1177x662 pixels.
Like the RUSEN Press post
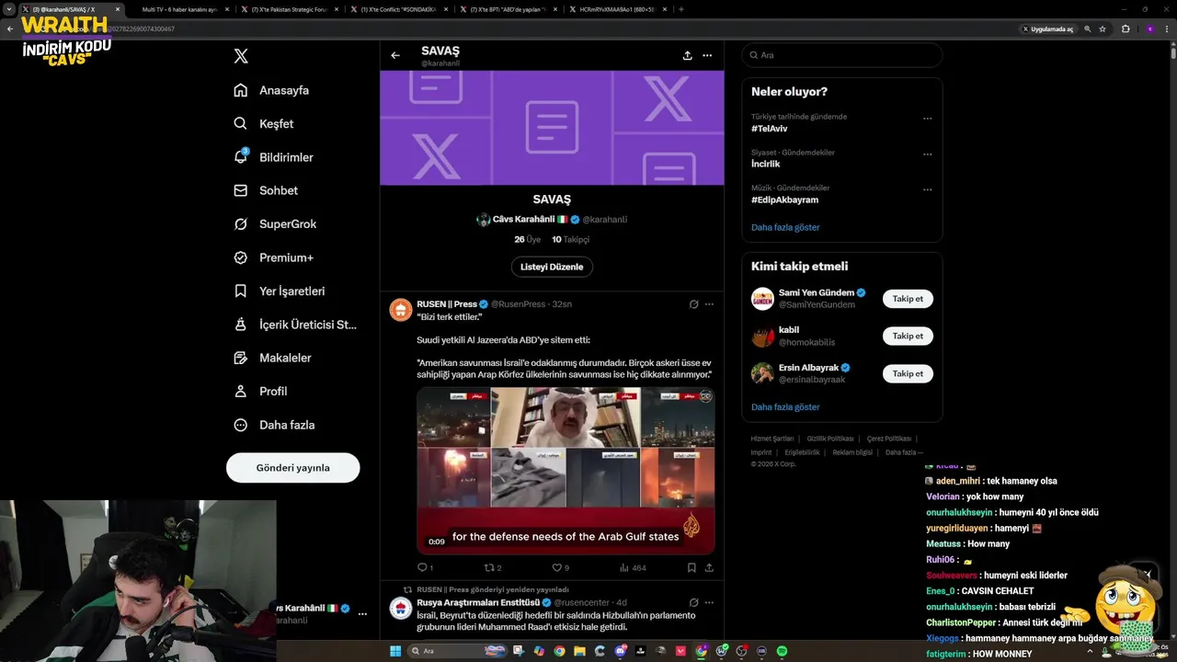[560, 568]
